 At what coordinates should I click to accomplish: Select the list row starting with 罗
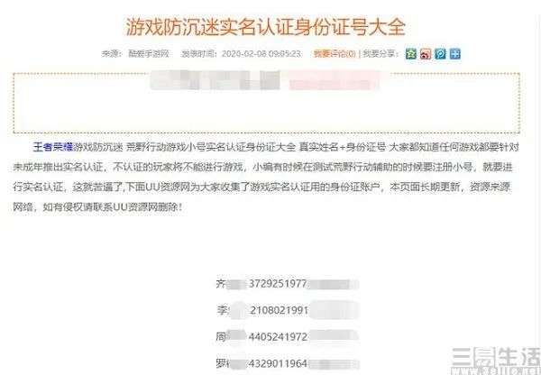[288, 363]
